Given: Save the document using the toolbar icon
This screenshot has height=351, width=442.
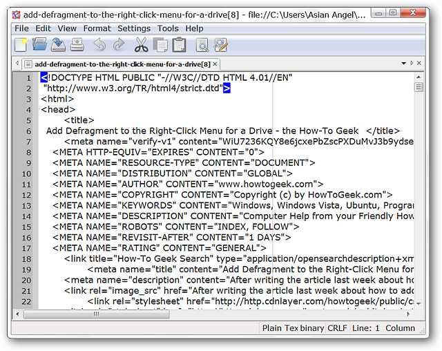Looking at the screenshot, I should pyautogui.click(x=59, y=46).
